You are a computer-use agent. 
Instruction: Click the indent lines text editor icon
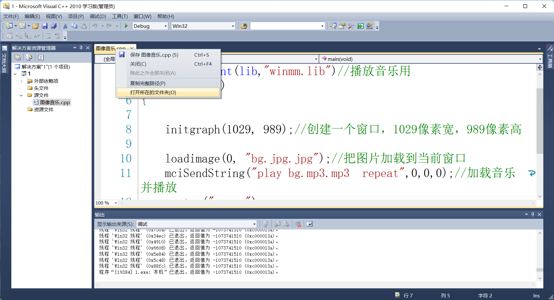click(48, 36)
